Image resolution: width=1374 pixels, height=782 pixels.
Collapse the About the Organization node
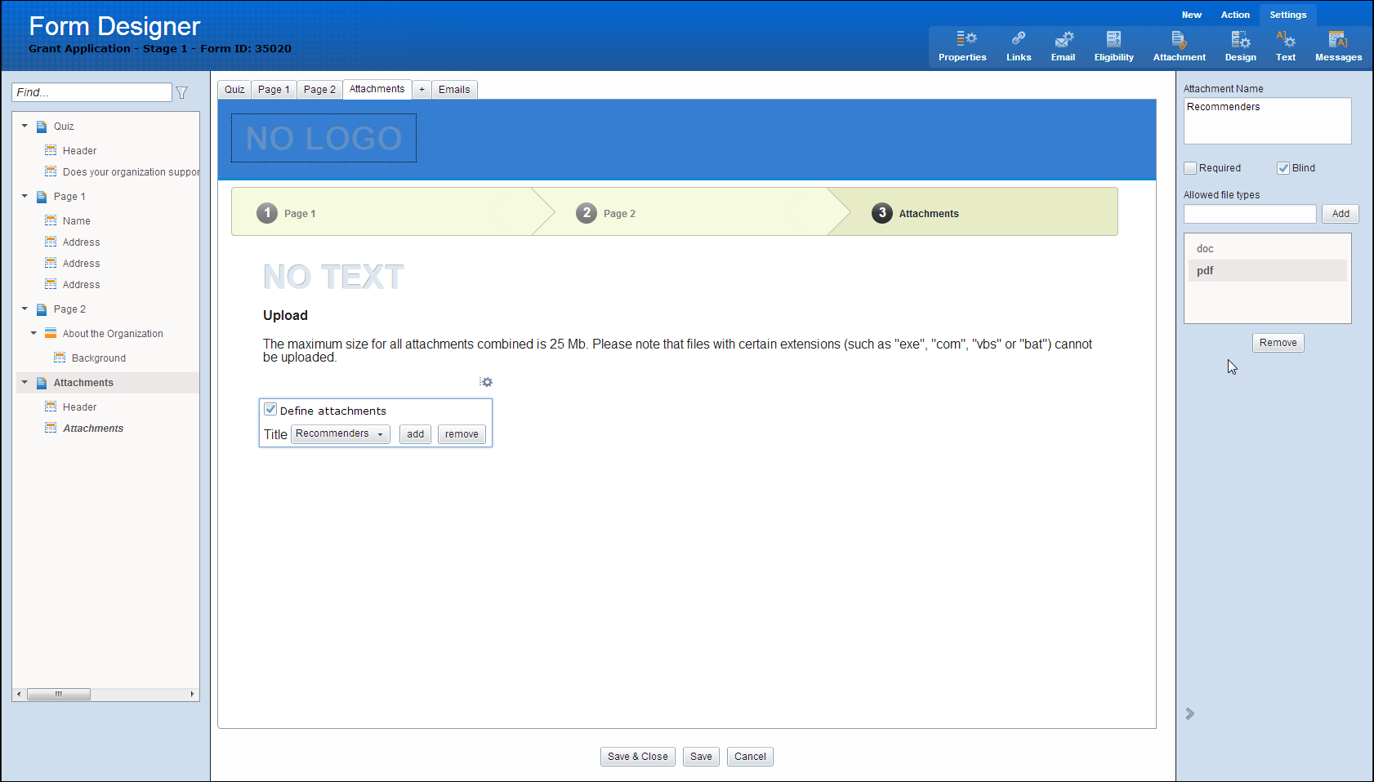[33, 333]
